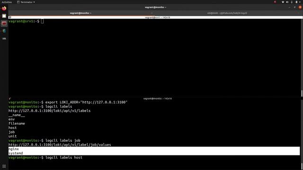Click 'unit' label output
The height and width of the screenshot is (170, 303).
click(13, 136)
